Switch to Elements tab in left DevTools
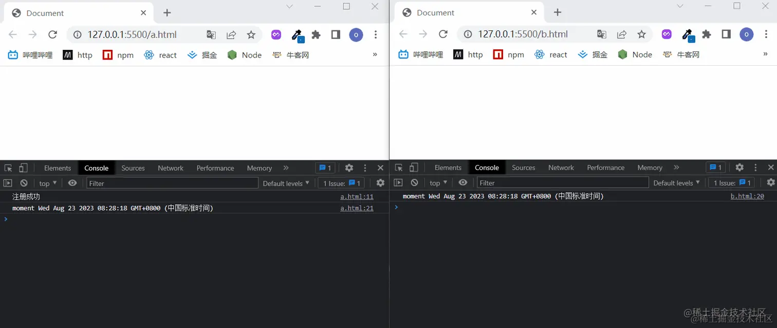This screenshot has width=777, height=328. (58, 168)
